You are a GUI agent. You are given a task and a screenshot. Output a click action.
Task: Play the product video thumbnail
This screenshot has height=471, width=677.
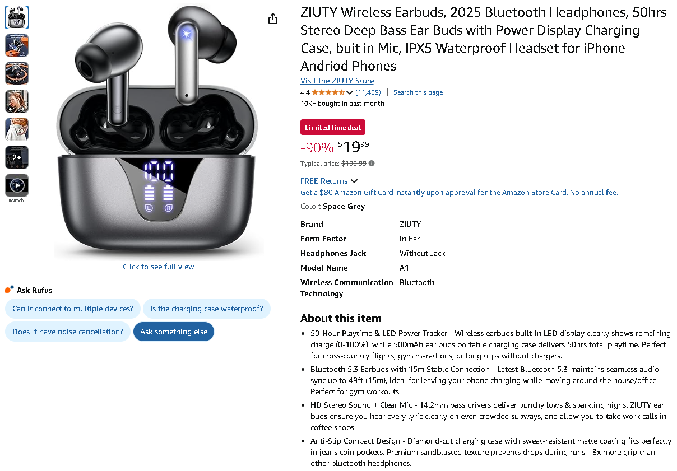(x=17, y=185)
